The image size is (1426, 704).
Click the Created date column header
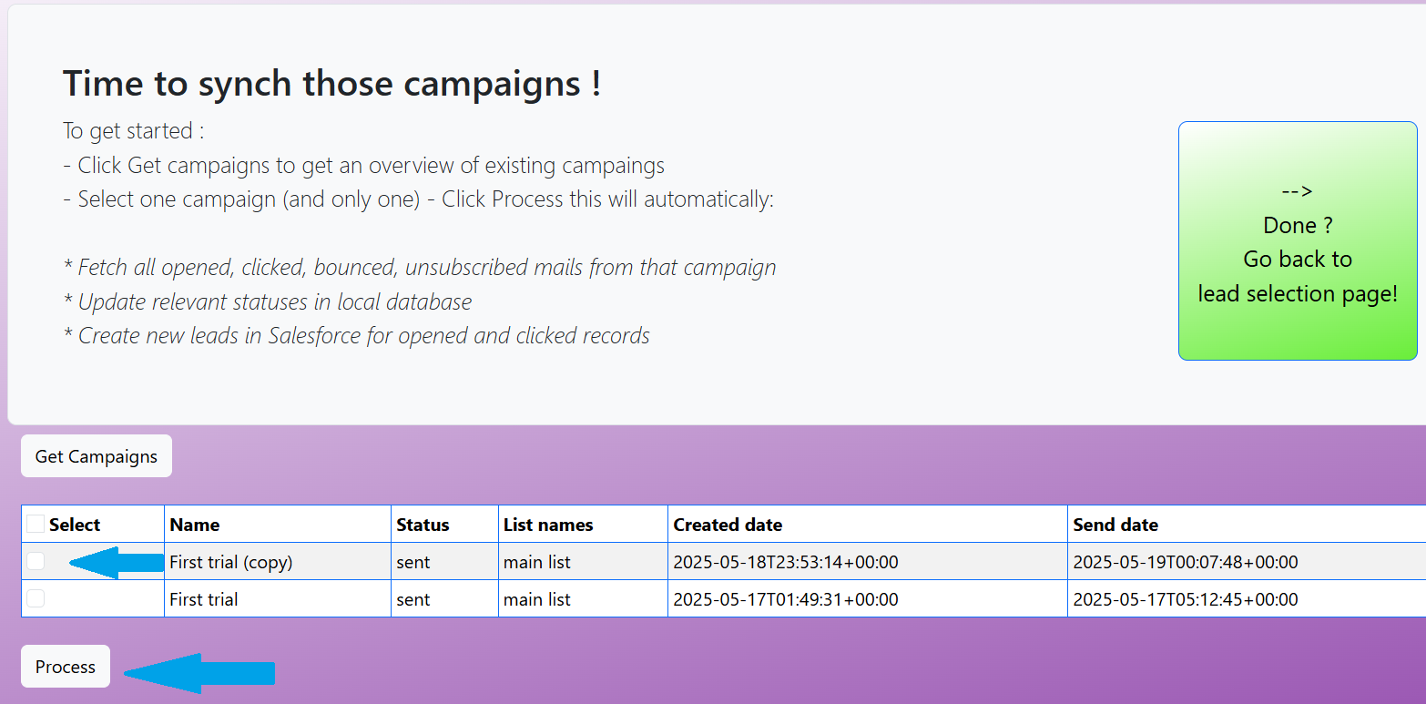[728, 525]
